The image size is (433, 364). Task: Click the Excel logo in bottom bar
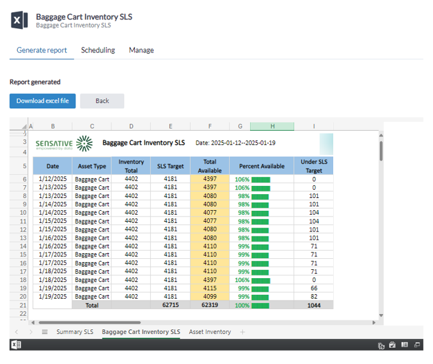click(16, 345)
